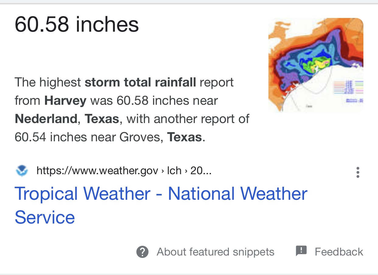Click the question mark help icon
Screen dimensions: 378x275
[x=142, y=252]
